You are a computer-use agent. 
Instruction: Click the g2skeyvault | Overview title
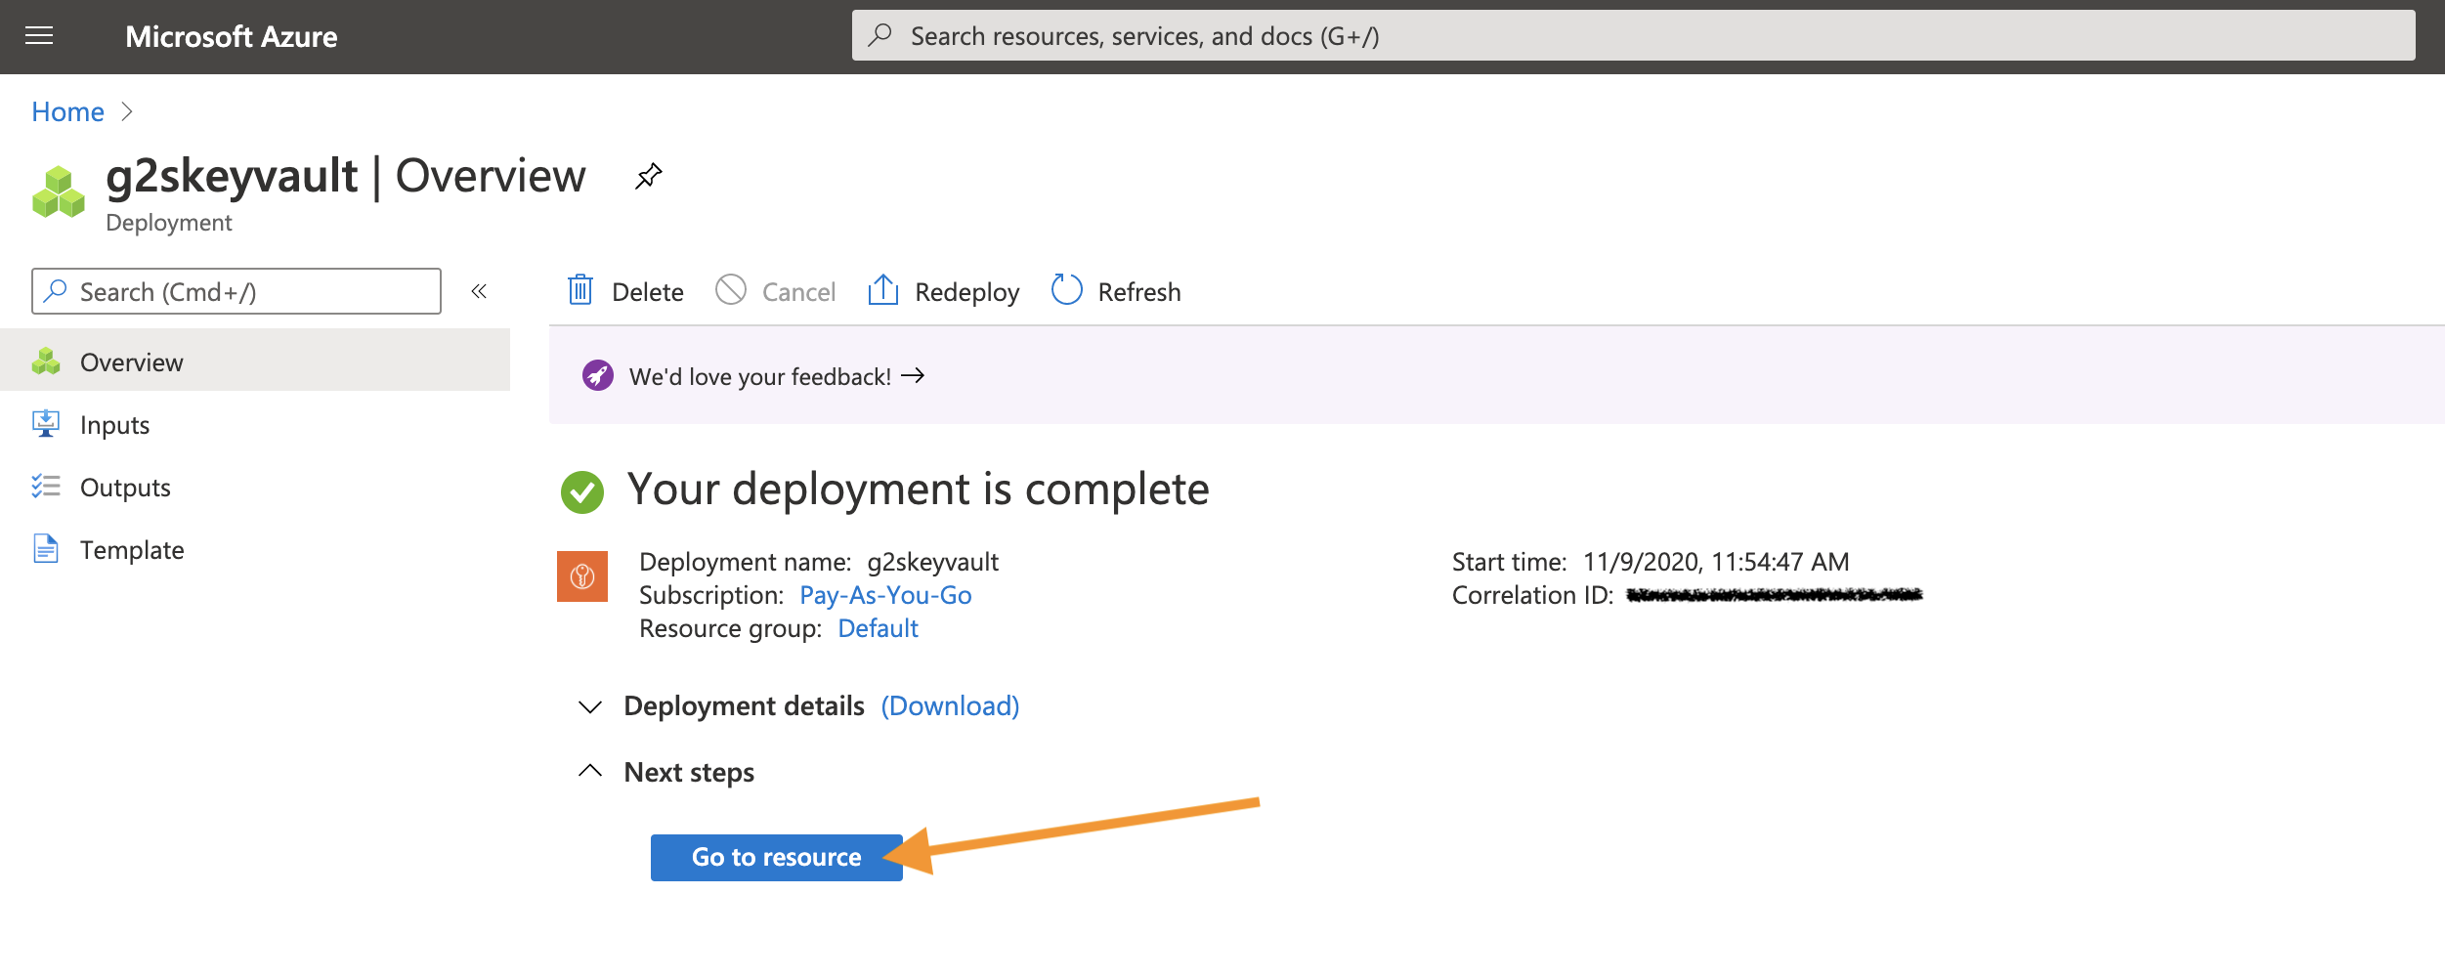pyautogui.click(x=346, y=176)
